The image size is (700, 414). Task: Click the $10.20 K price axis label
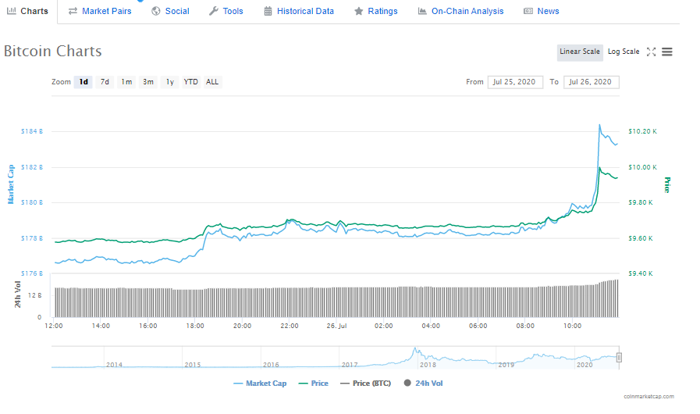(x=642, y=131)
